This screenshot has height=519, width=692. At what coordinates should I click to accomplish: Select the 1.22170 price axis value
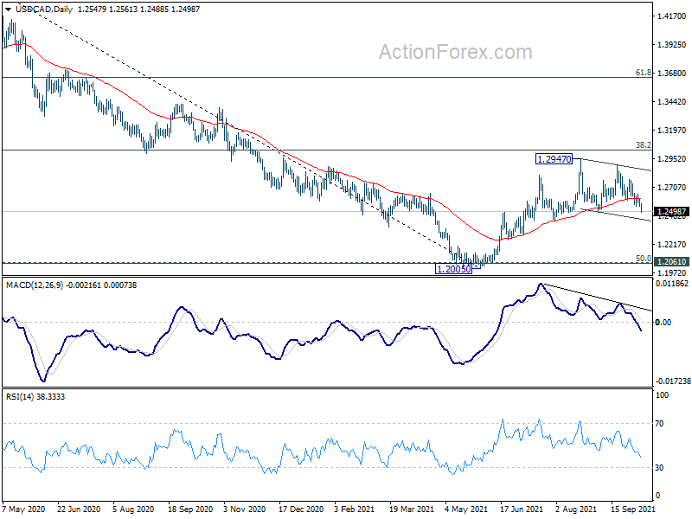(672, 245)
